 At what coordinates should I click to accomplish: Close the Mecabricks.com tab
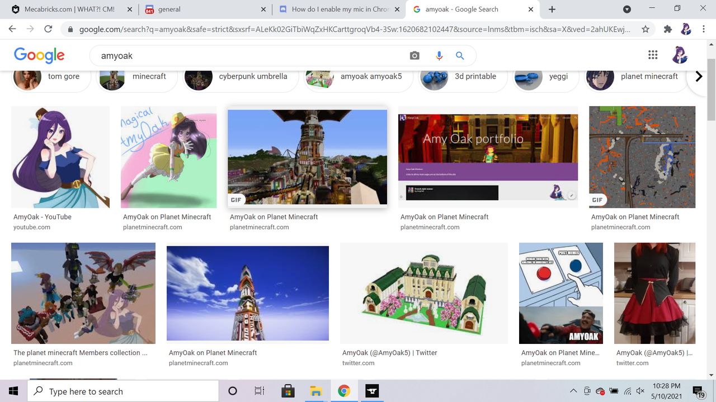click(x=129, y=9)
